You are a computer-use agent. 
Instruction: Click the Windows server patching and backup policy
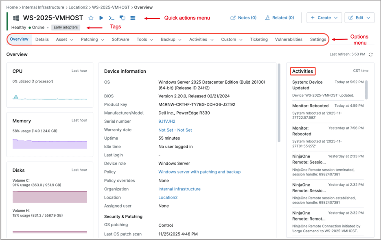pos(199,172)
